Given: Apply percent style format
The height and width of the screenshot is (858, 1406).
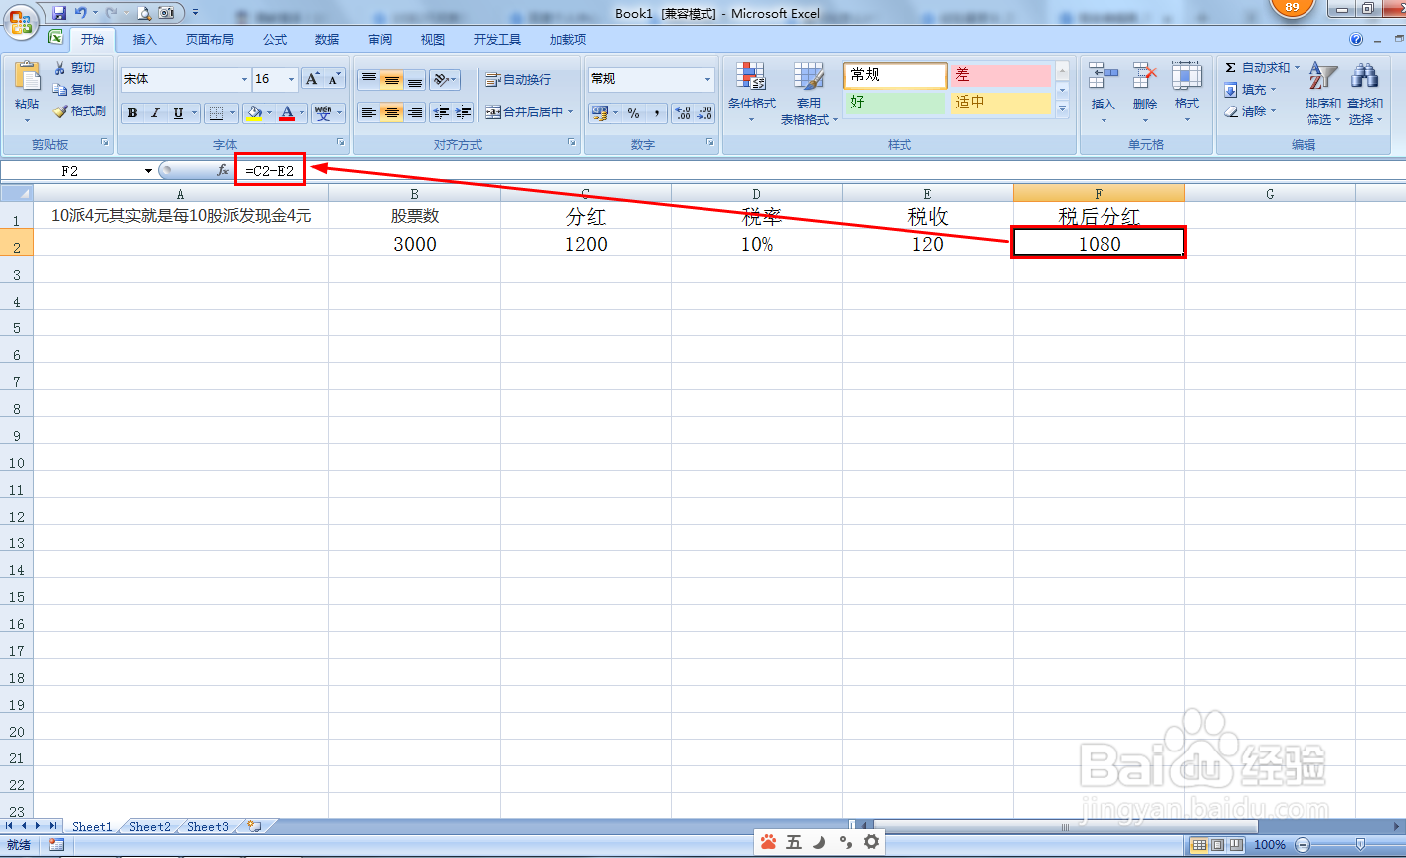Looking at the screenshot, I should [634, 113].
